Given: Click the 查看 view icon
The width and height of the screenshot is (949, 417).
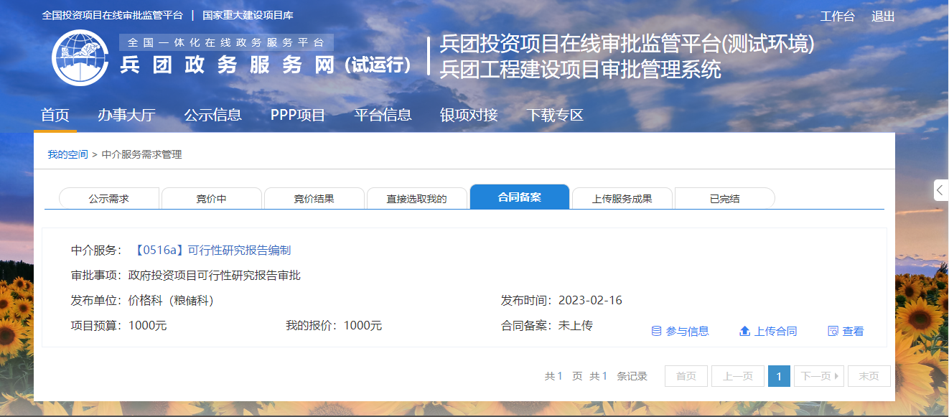Looking at the screenshot, I should click(x=833, y=331).
